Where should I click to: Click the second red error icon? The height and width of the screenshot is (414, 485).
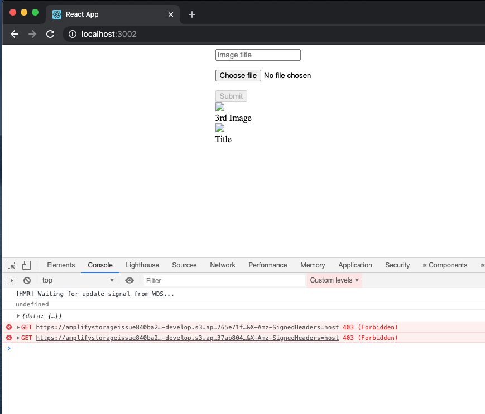(x=9, y=338)
